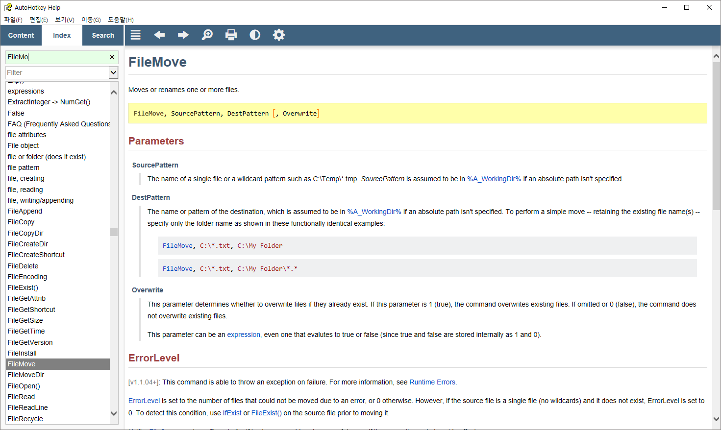Select expressions in the index list
Image resolution: width=721 pixels, height=430 pixels.
tap(58, 91)
